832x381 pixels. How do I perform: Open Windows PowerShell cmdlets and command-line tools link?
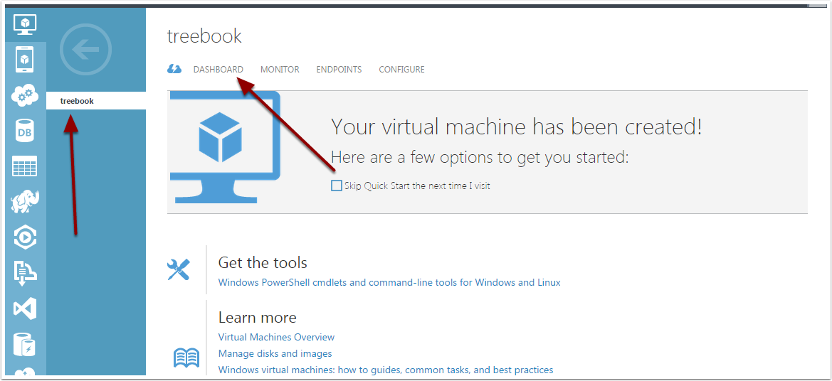pyautogui.click(x=389, y=282)
